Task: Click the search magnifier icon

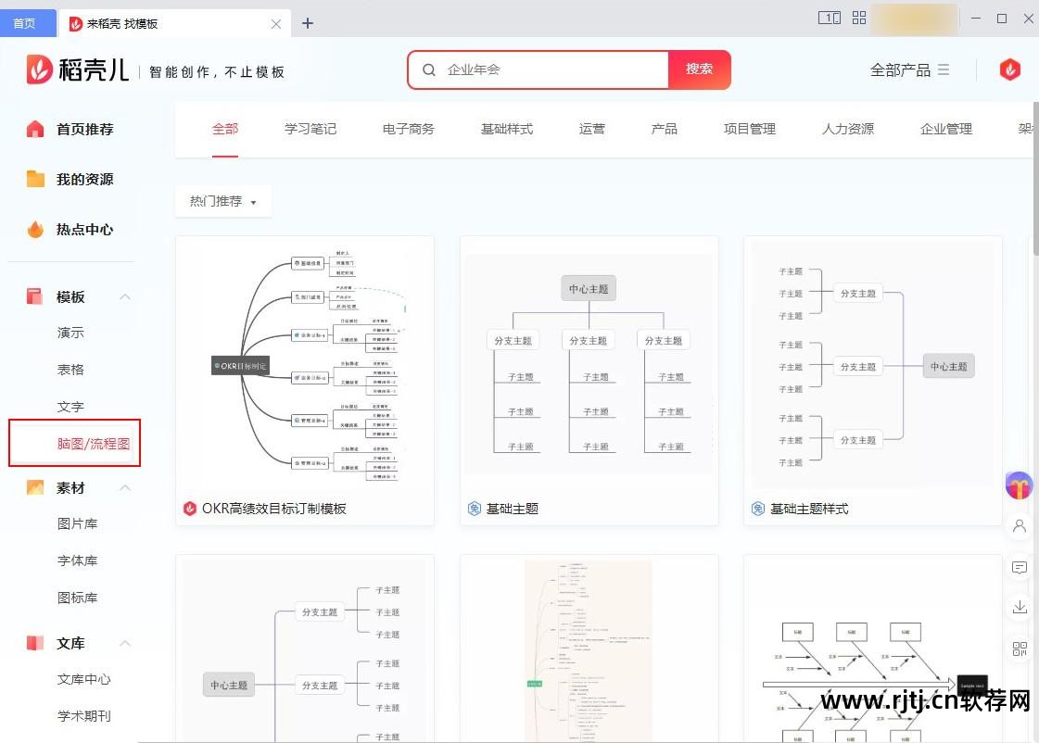Action: [429, 69]
